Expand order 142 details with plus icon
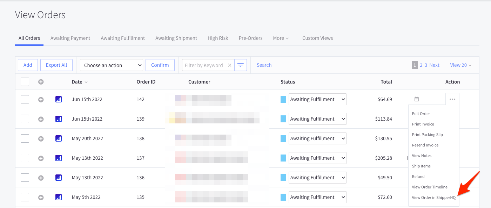 coord(41,100)
